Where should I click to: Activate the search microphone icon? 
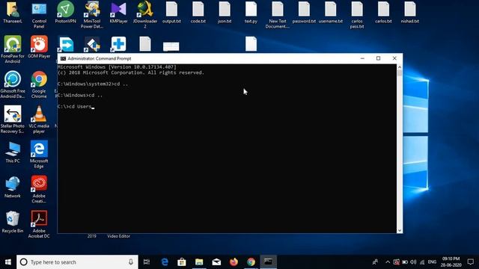point(131,262)
